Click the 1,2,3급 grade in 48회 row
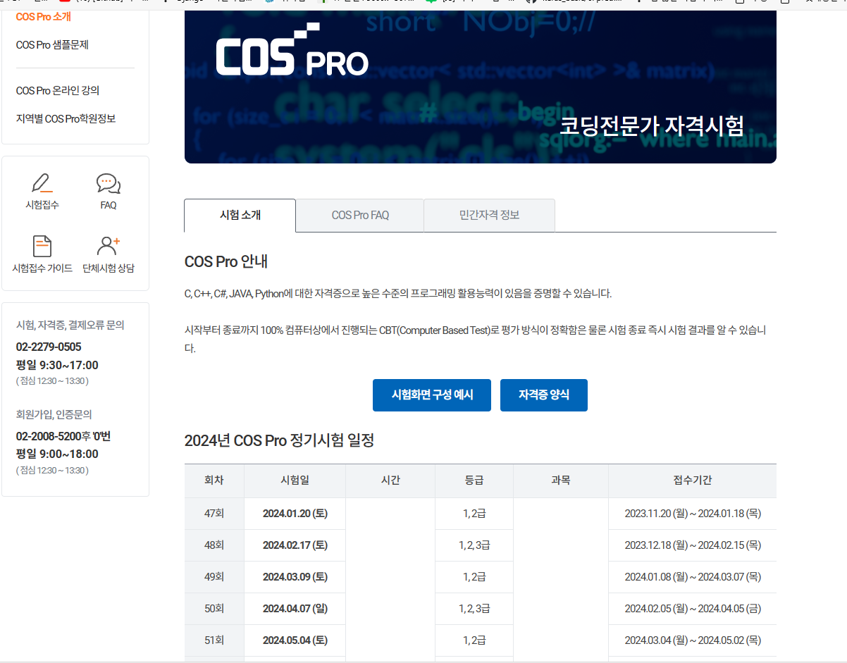The height and width of the screenshot is (663, 847). tap(474, 545)
